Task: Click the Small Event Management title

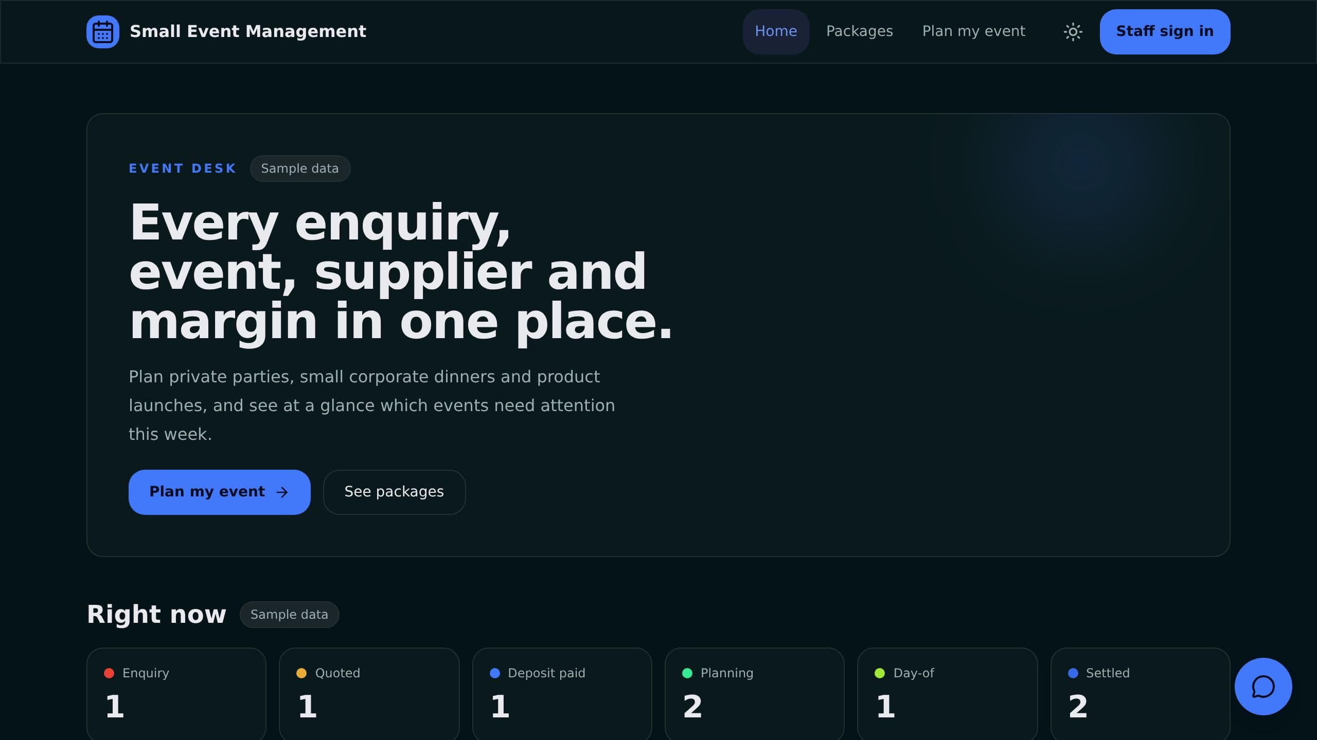Action: click(248, 31)
